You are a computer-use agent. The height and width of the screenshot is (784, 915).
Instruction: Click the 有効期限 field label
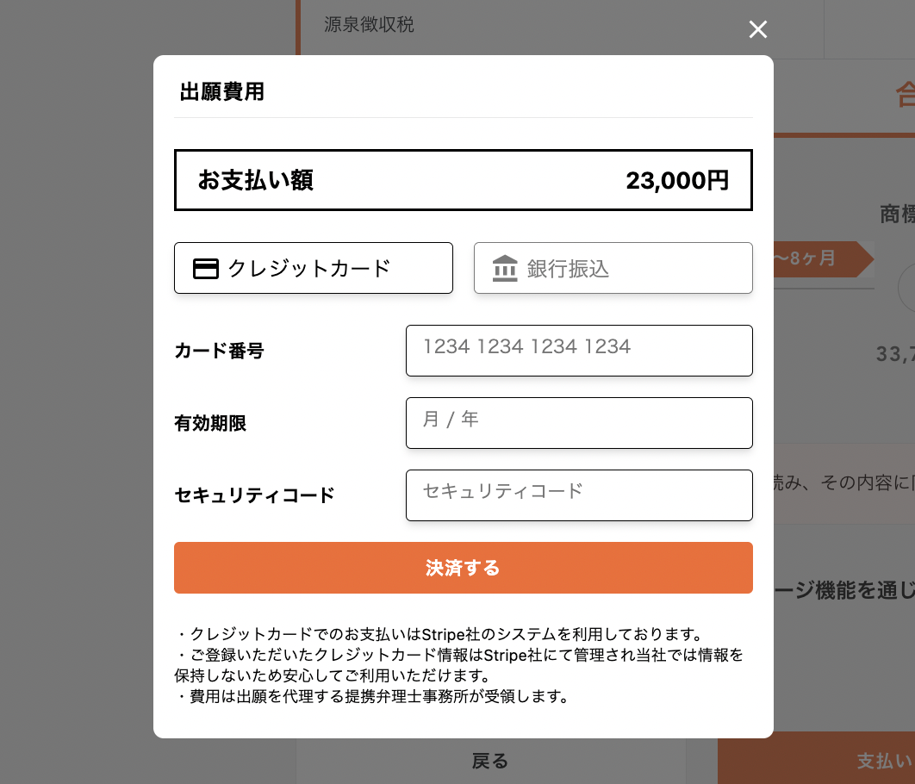tap(210, 423)
